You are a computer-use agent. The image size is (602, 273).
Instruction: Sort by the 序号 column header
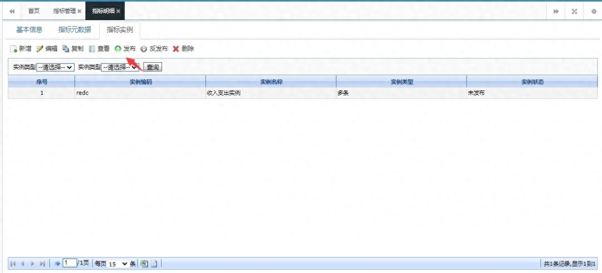tap(41, 82)
